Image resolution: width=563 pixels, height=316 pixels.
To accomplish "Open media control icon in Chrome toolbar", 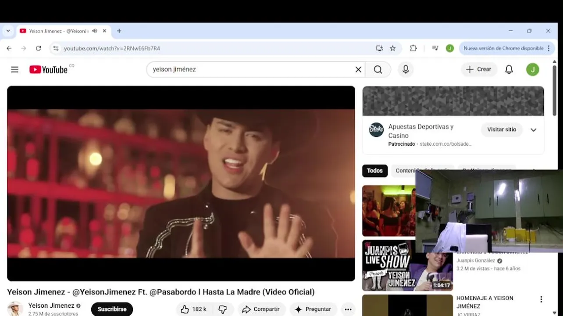I will pos(435,48).
